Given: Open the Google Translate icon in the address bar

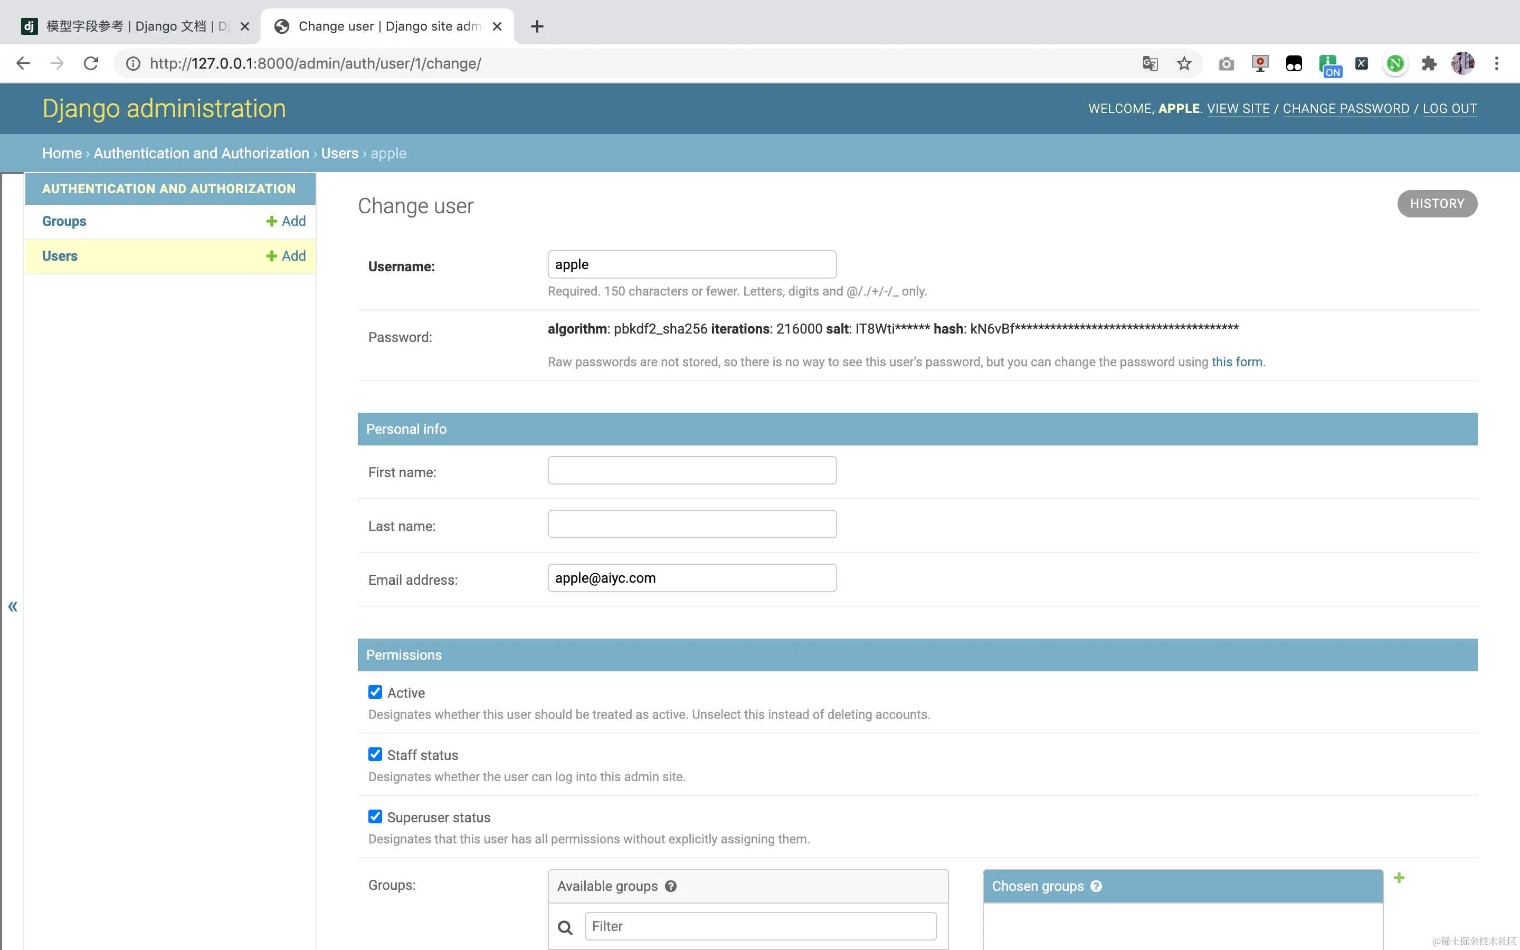Looking at the screenshot, I should pyautogui.click(x=1150, y=63).
